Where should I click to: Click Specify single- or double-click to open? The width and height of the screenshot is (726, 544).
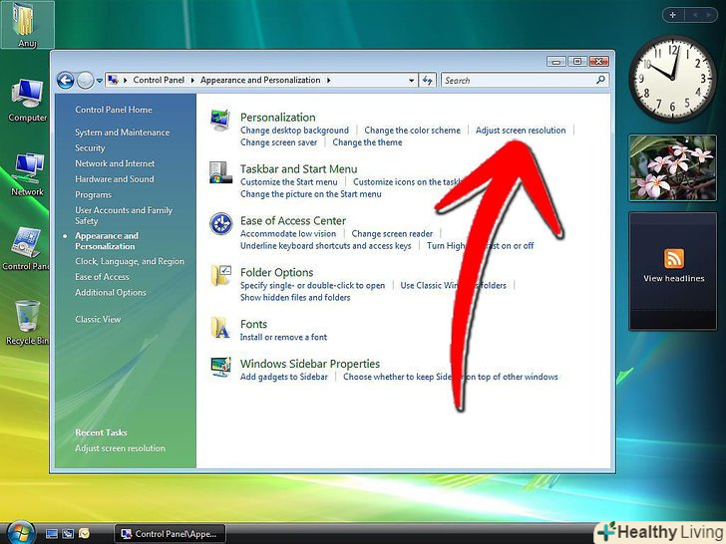tap(312, 285)
